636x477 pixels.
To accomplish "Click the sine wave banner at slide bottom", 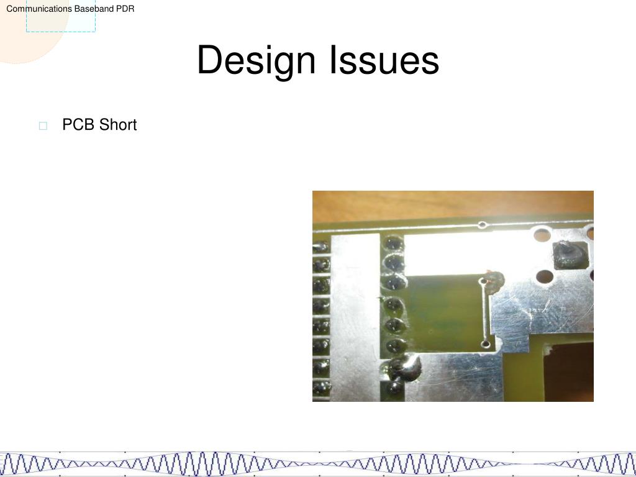I will point(318,463).
